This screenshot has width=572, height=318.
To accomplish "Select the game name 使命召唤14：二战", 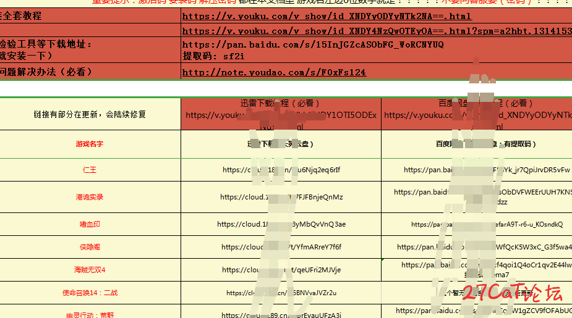I will [x=90, y=293].
